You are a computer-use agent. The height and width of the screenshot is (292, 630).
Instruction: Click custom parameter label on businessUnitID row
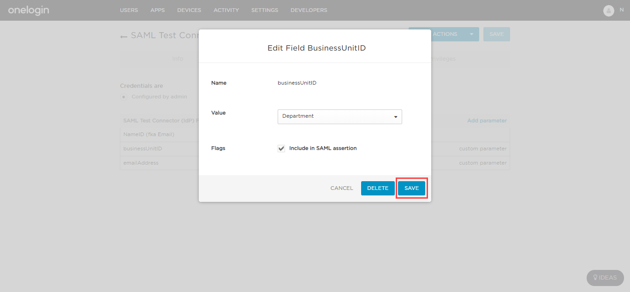click(x=483, y=149)
